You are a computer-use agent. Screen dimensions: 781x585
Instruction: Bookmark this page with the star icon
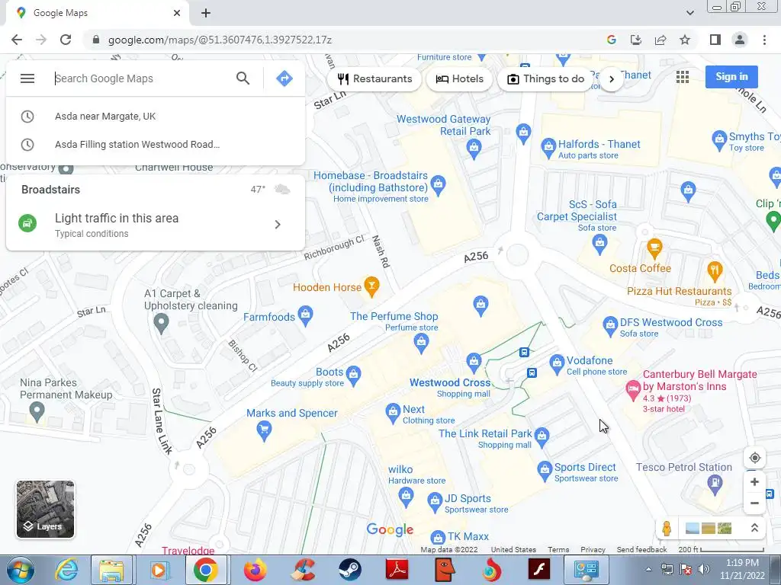click(x=685, y=40)
